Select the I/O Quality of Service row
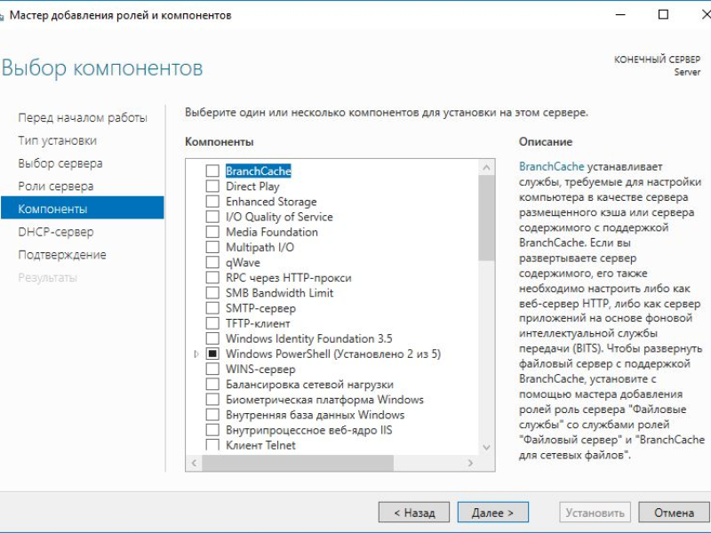The height and width of the screenshot is (533, 711). [x=279, y=217]
